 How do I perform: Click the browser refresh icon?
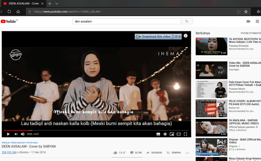(x=9, y=11)
